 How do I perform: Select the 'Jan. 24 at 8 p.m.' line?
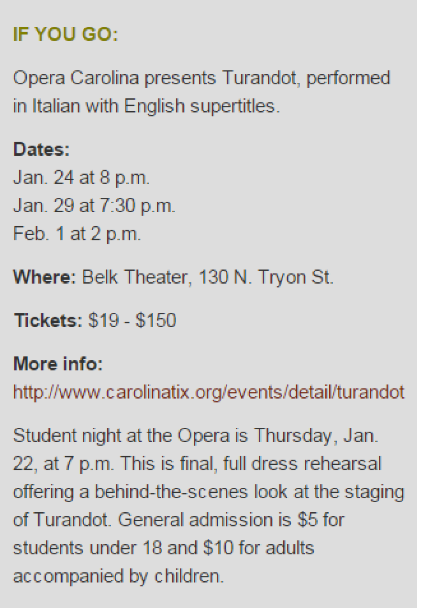click(81, 178)
